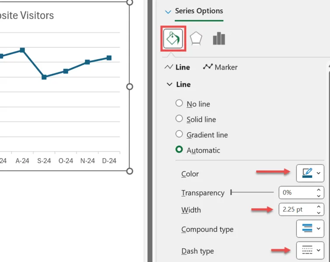Open the Dash type dropdown arrow
This screenshot has width=330, height=262.
319,251
